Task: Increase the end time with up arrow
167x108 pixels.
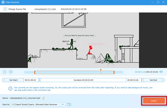Action: point(142,79)
